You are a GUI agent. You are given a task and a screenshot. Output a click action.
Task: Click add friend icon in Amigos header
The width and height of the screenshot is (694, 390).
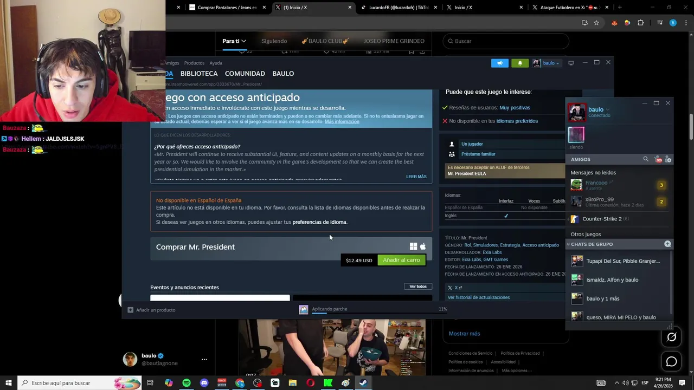[668, 159]
